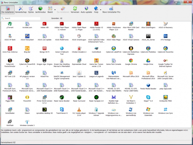Select the ASUS AP Bank icon
Viewport: 193px width, 145px height.
point(10,36)
